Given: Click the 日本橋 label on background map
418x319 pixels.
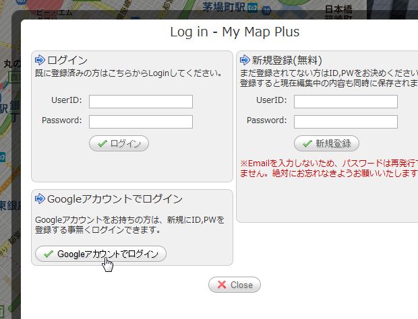Looking at the screenshot, I should click(338, 9).
